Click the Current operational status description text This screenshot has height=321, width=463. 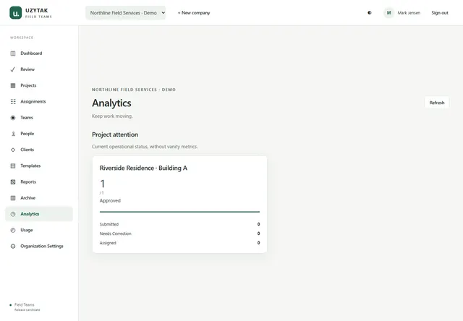point(145,147)
